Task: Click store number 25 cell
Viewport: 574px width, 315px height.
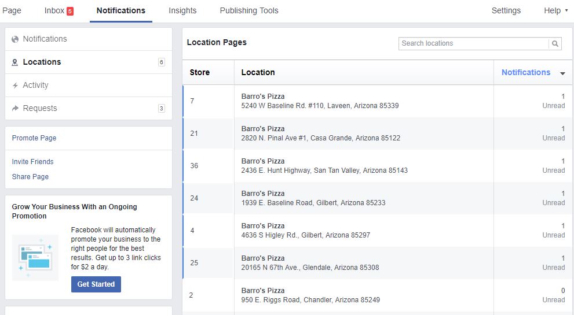Action: [x=209, y=263]
